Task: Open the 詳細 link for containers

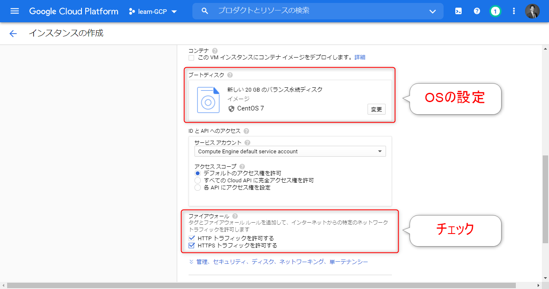Action: pos(360,57)
